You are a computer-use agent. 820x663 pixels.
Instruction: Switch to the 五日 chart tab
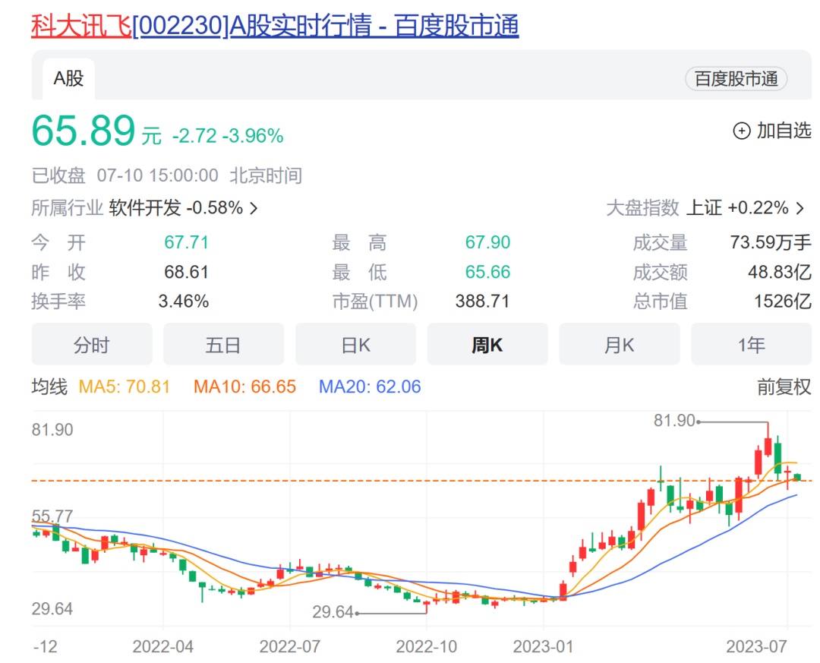click(223, 345)
